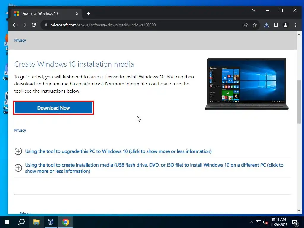
Task: Click the muted volume tray icon
Action: (266, 222)
